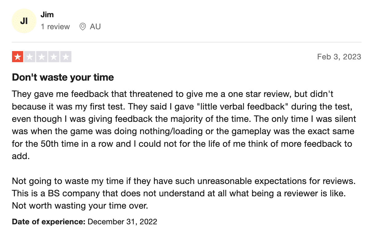This screenshot has height=232, width=372.
Task: Click the "Date of experience:" label
Action: click(x=49, y=222)
